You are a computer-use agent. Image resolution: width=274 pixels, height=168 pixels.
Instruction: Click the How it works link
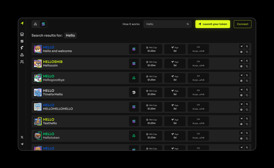[x=131, y=24]
